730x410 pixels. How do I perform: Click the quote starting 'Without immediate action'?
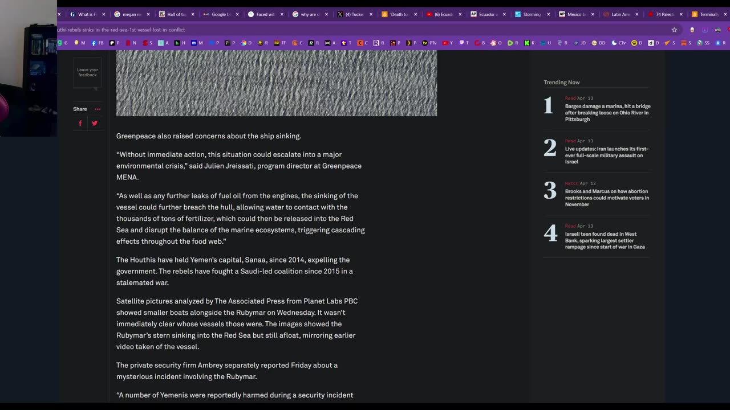click(239, 166)
